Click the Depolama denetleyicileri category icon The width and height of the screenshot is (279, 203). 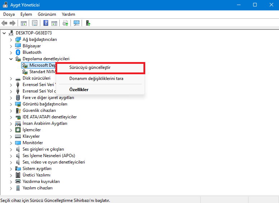point(18,59)
